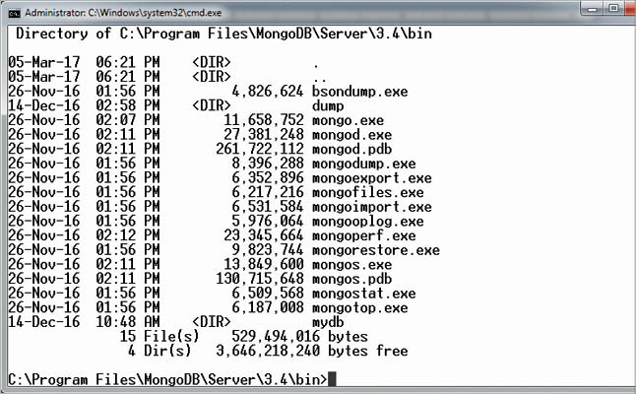Screen dimensions: 636x394
Task: Click the total 529,494,016 bytes value
Action: [x=299, y=337]
